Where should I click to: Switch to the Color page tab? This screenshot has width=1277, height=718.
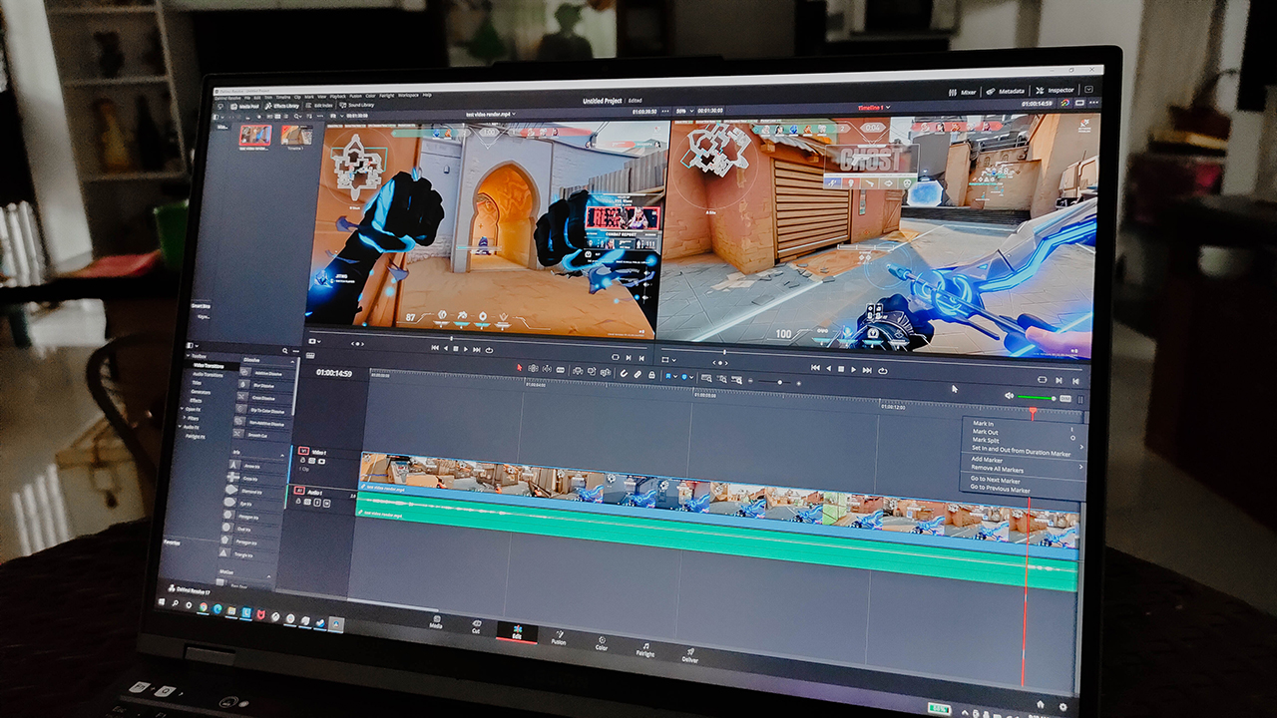(x=601, y=643)
